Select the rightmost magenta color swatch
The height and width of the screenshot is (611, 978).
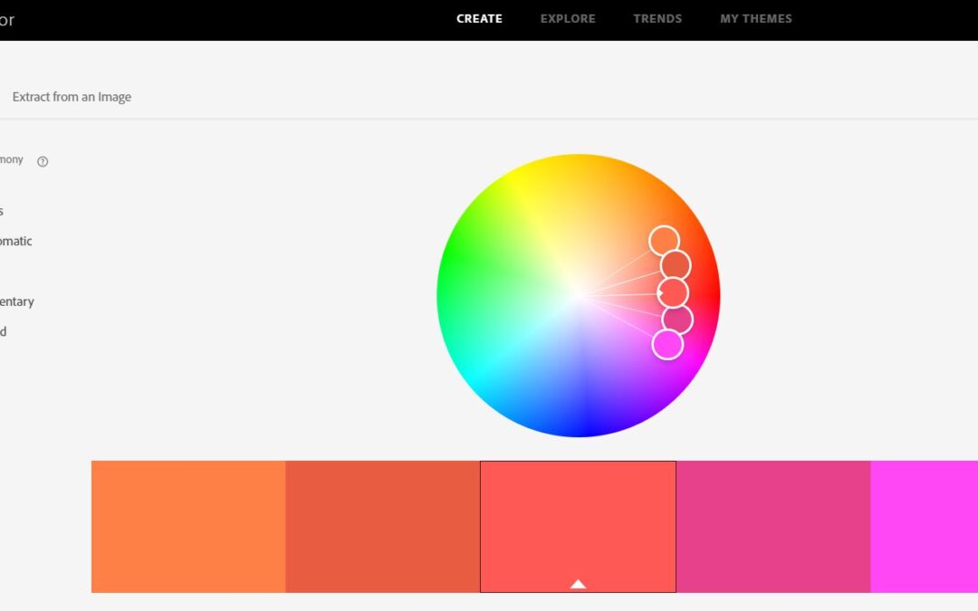click(924, 525)
